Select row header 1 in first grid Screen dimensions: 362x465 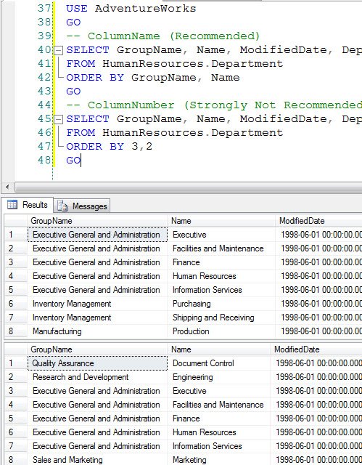point(16,235)
